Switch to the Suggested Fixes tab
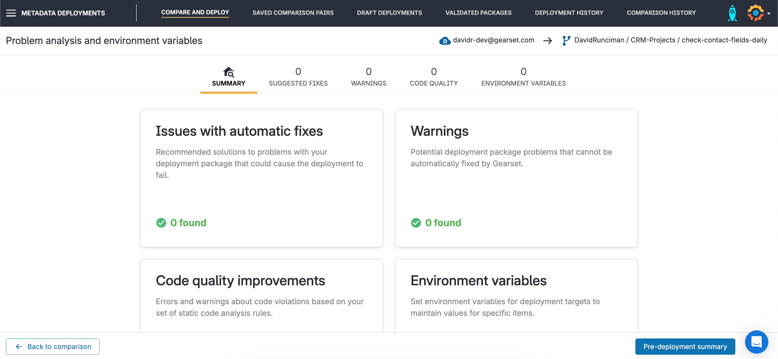 pos(298,77)
